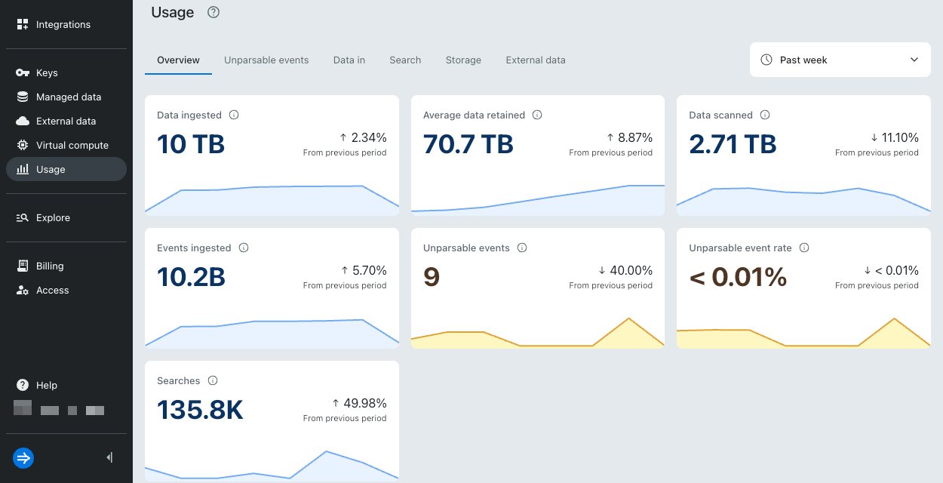Screen dimensions: 943x483
Task: Click the help icon next to the Usage title
Action: click(x=213, y=12)
